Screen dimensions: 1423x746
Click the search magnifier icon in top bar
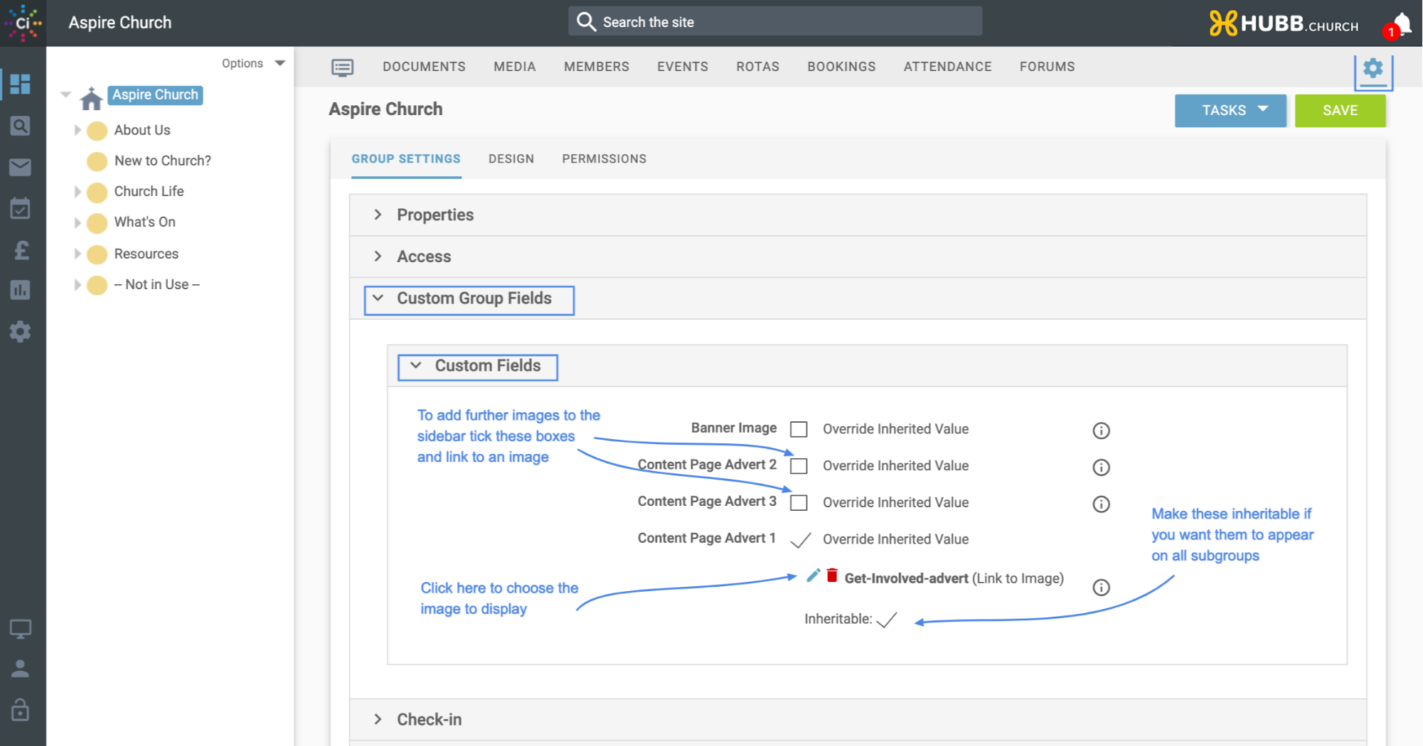click(x=586, y=22)
